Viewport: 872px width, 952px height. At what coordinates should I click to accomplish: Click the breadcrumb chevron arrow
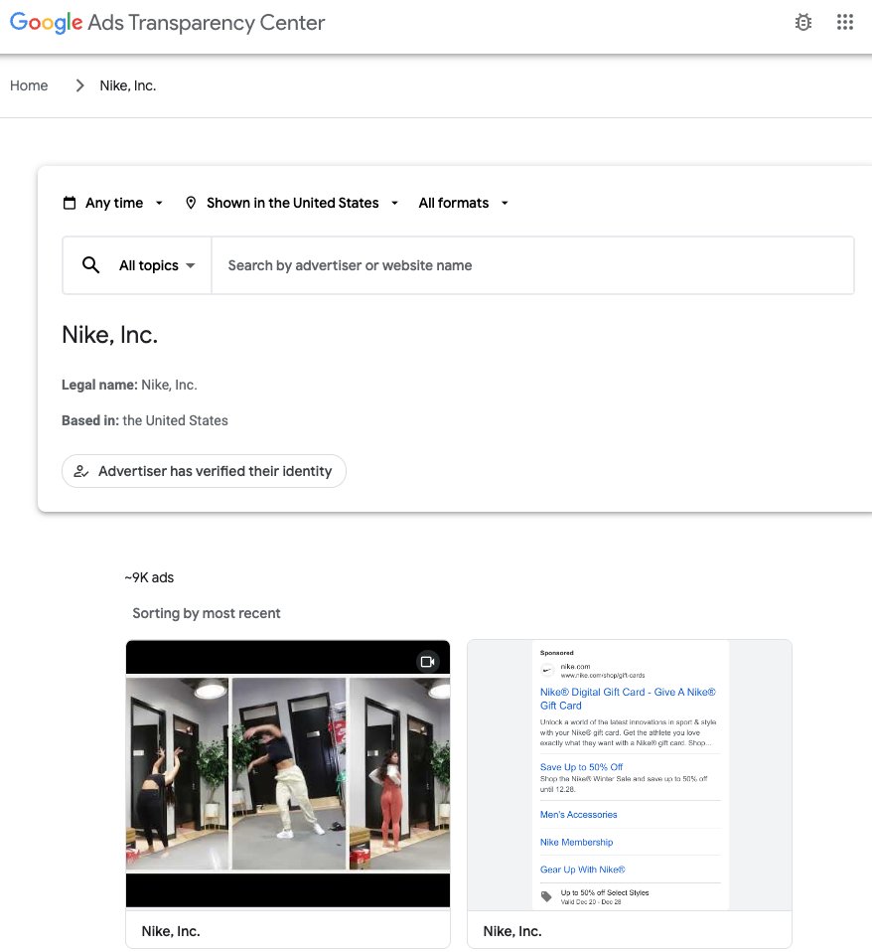click(79, 85)
